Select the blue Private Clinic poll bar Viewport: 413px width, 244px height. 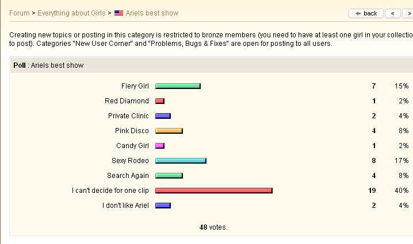pyautogui.click(x=163, y=116)
